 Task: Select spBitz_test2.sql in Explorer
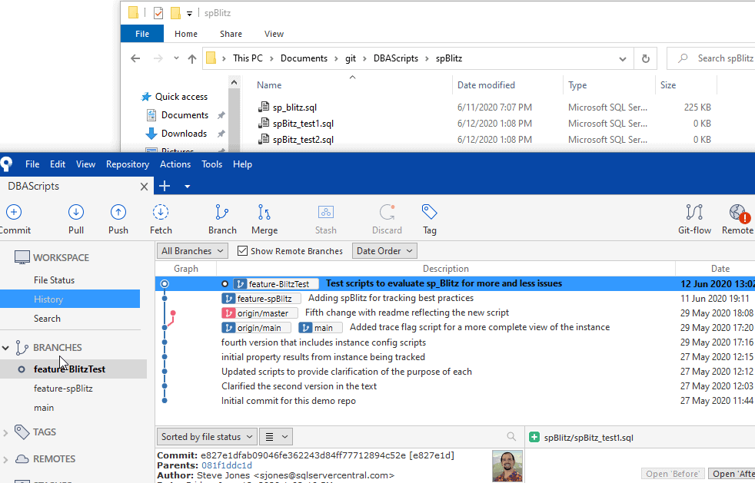(303, 140)
